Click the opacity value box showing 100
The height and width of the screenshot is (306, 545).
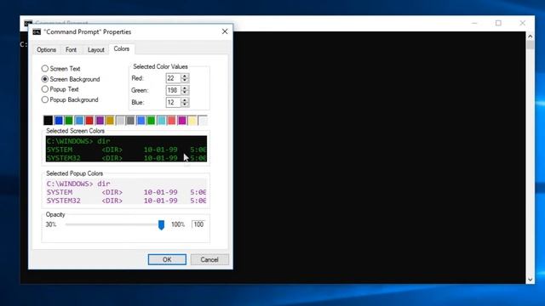pyautogui.click(x=198, y=224)
